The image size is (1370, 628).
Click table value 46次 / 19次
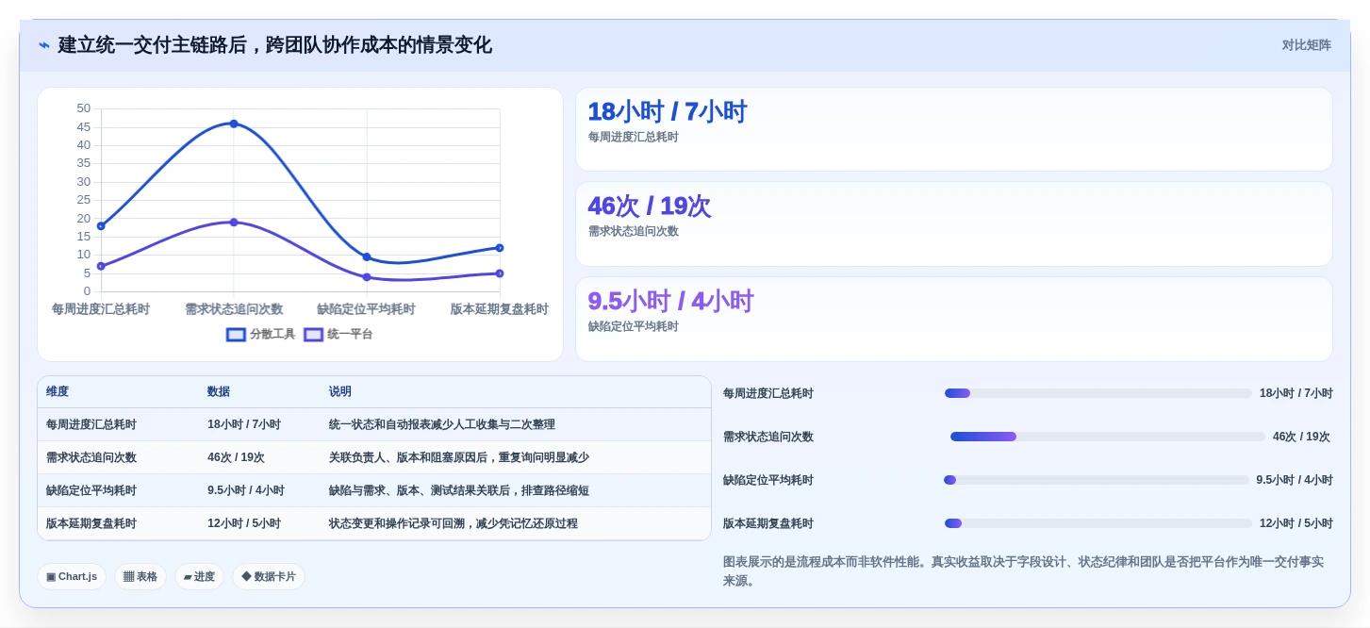tap(236, 458)
